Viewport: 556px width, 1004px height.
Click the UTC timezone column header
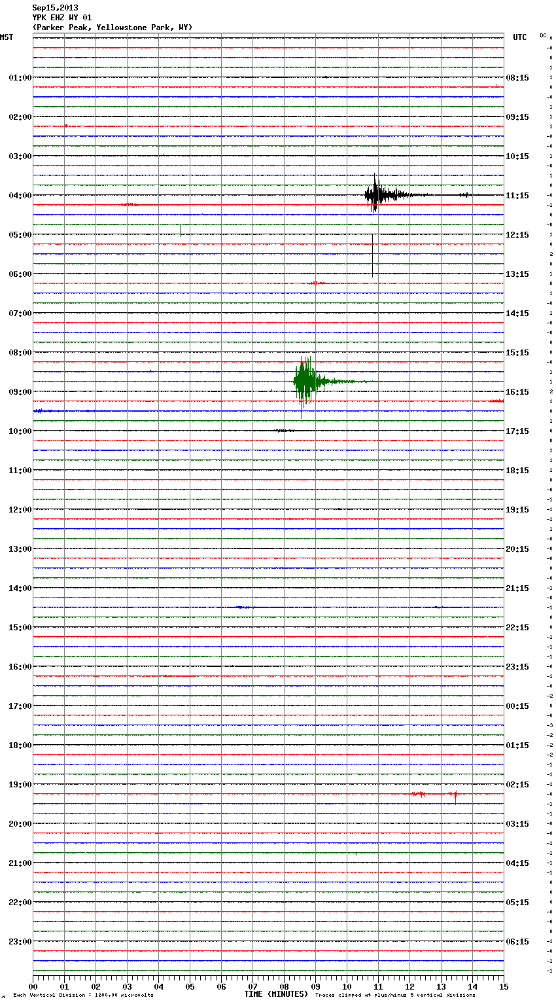tap(520, 37)
